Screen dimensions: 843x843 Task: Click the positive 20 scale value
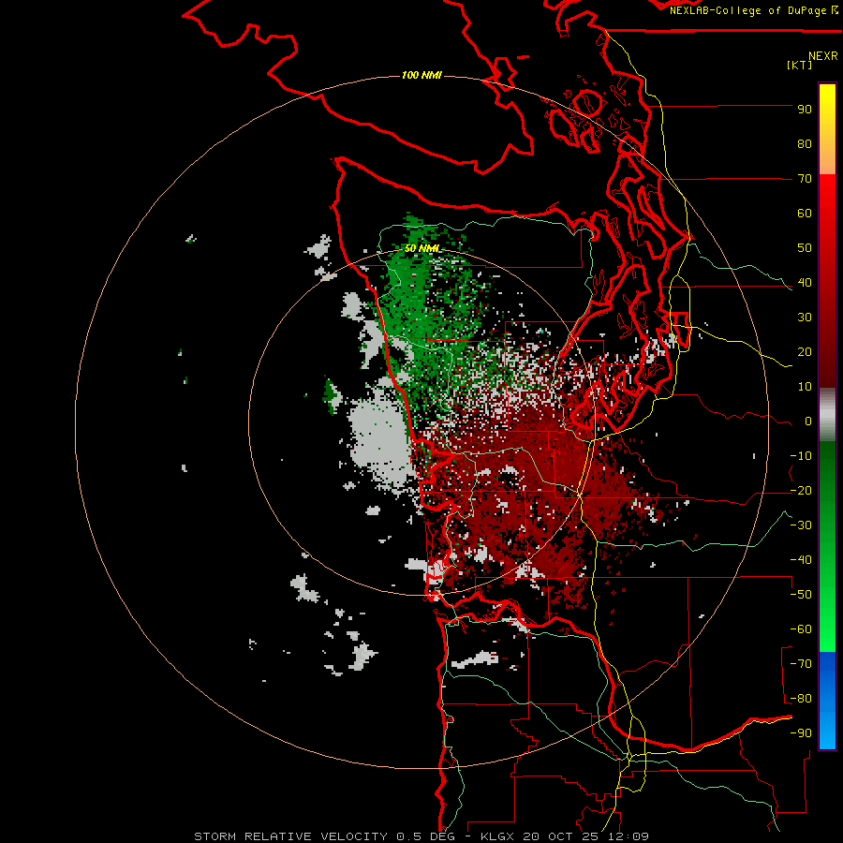[805, 352]
